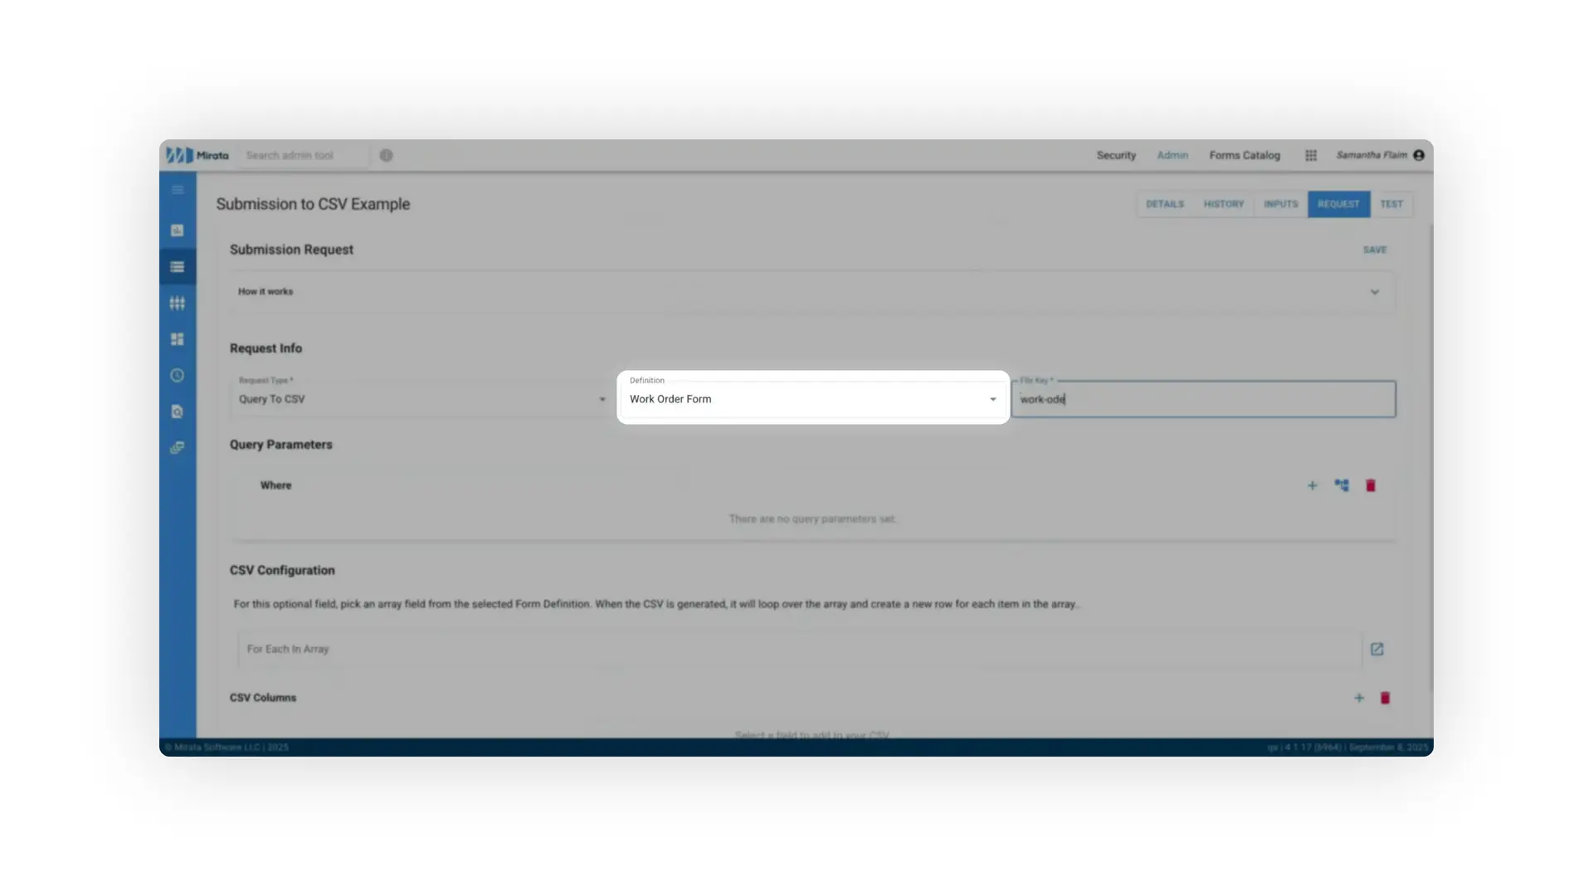Delete query parameters using the trash icon
This screenshot has width=1593, height=896.
click(1370, 485)
